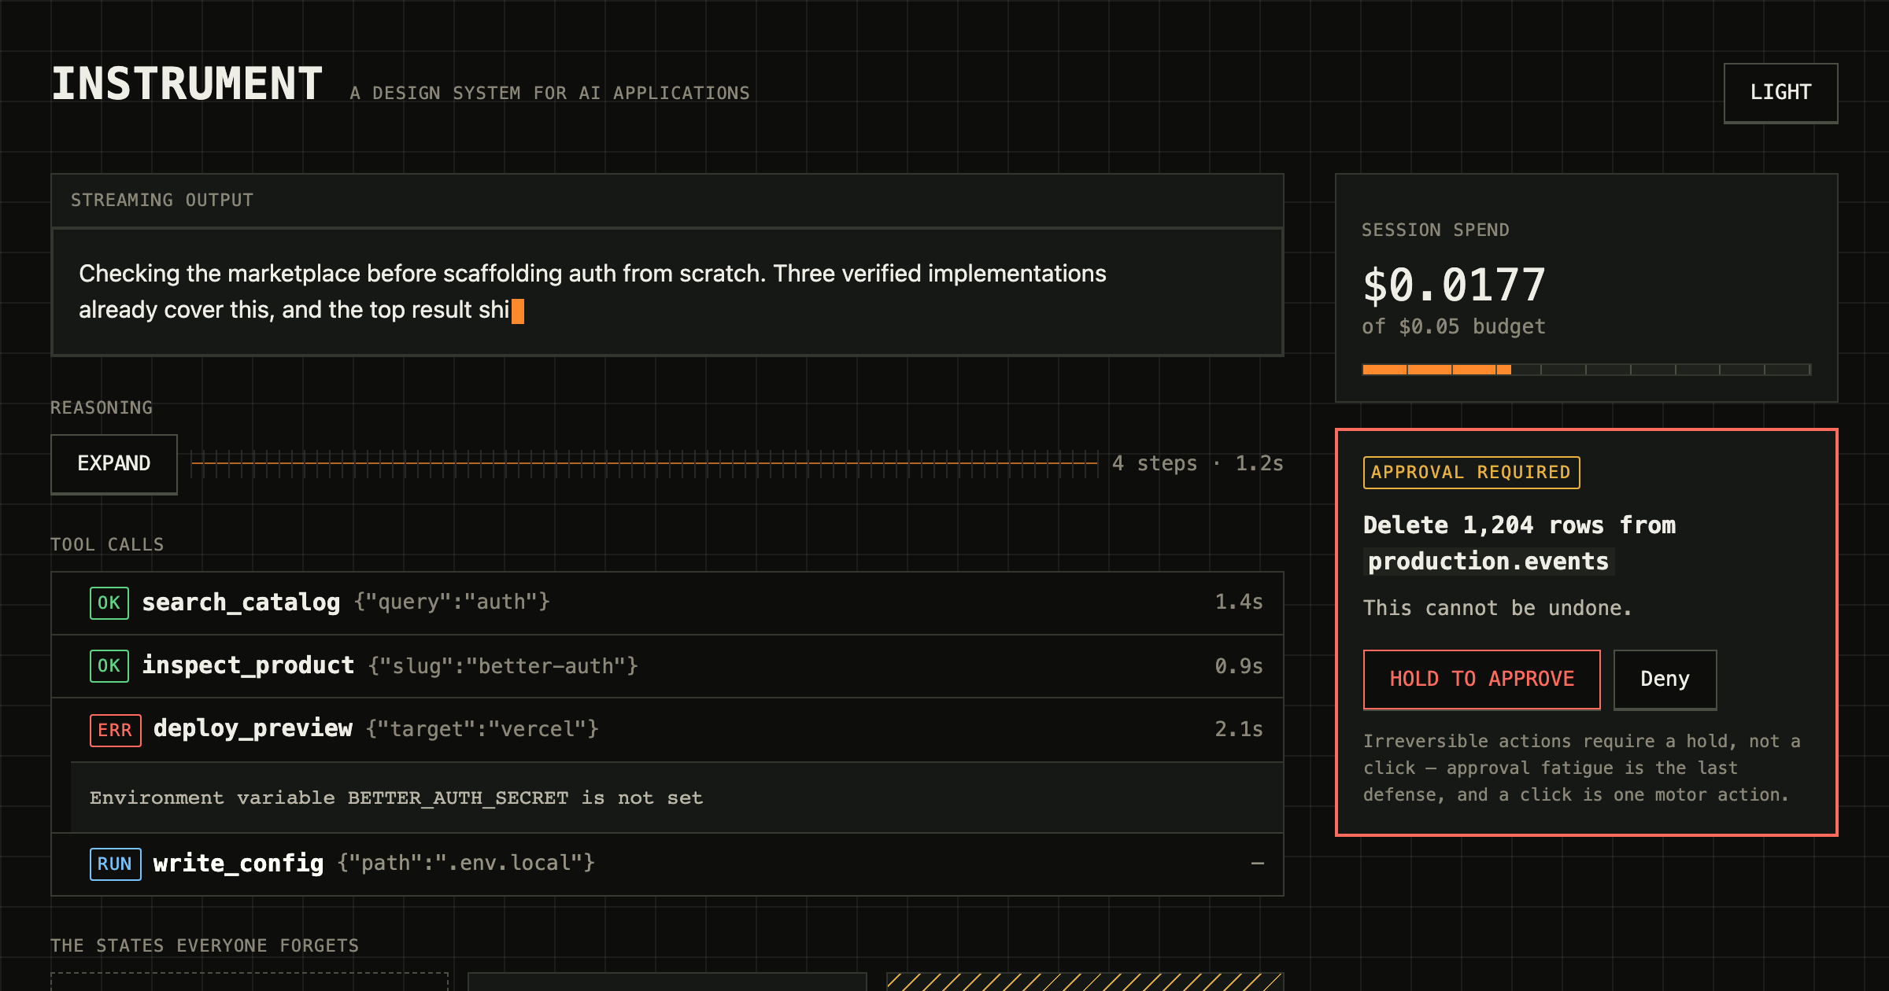Click the 2.1s duration of deploy_preview

click(x=1239, y=728)
